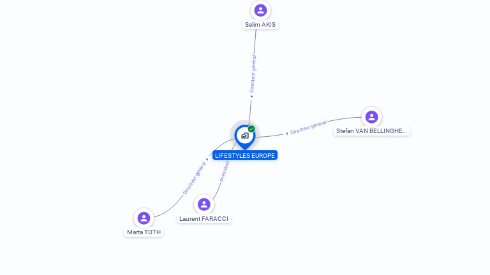Open Laurent FARACCI person node icon
The height and width of the screenshot is (275, 490).
pyautogui.click(x=204, y=204)
